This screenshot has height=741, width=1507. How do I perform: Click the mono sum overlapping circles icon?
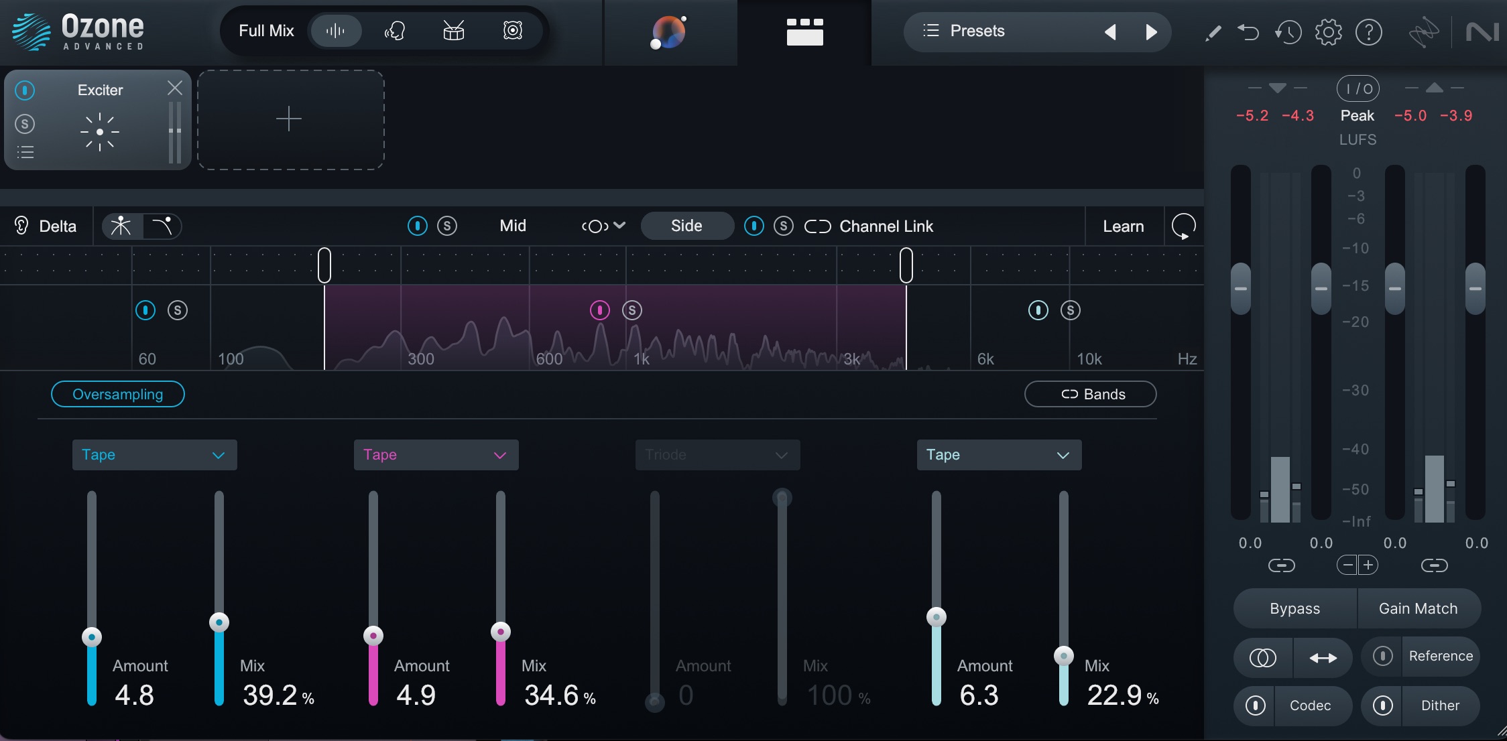click(1263, 658)
